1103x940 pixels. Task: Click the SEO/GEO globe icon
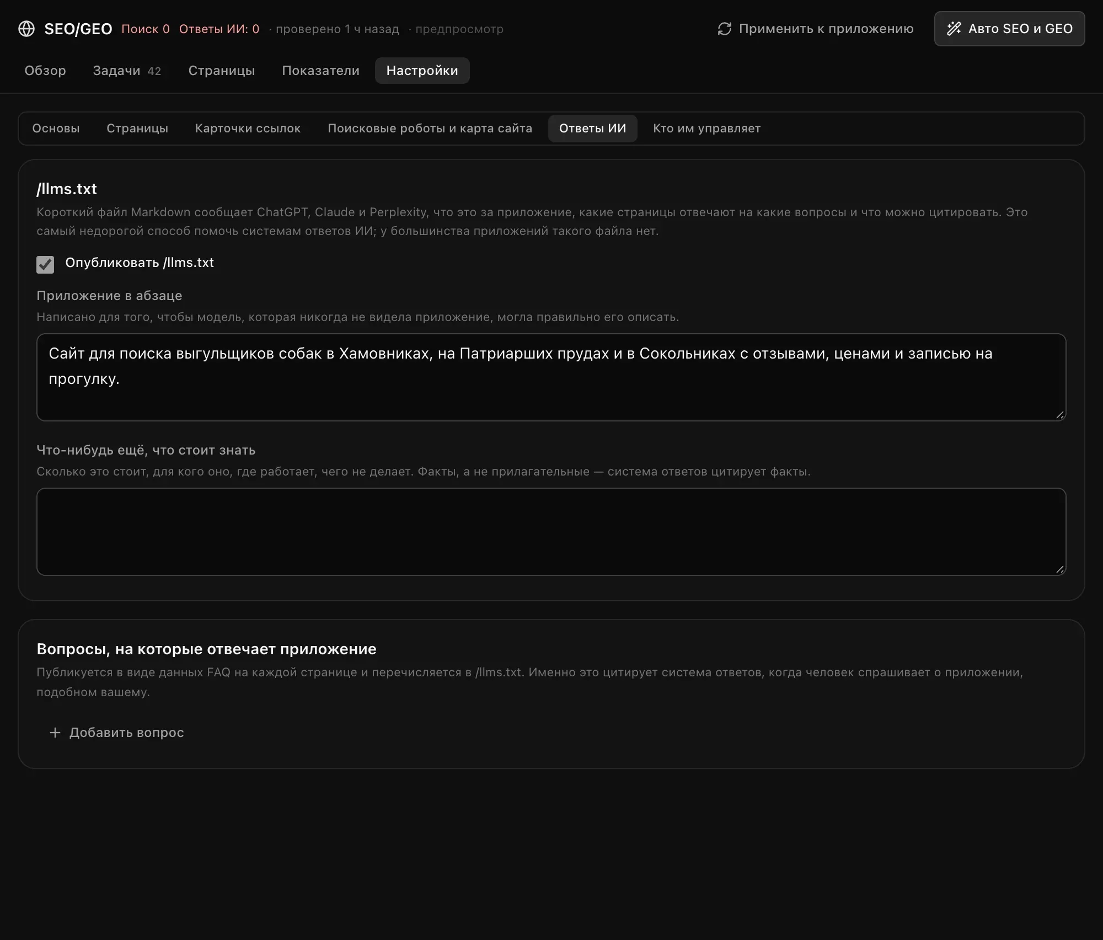pyautogui.click(x=26, y=29)
